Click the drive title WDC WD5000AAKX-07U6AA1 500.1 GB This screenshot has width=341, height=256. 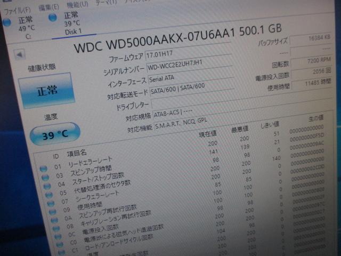tap(178, 37)
